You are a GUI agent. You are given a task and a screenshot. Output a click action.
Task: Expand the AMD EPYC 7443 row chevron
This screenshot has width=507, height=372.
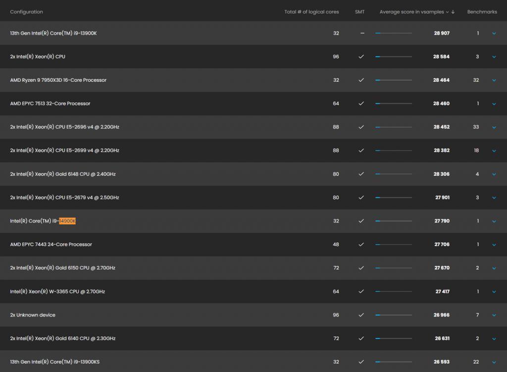click(x=494, y=245)
